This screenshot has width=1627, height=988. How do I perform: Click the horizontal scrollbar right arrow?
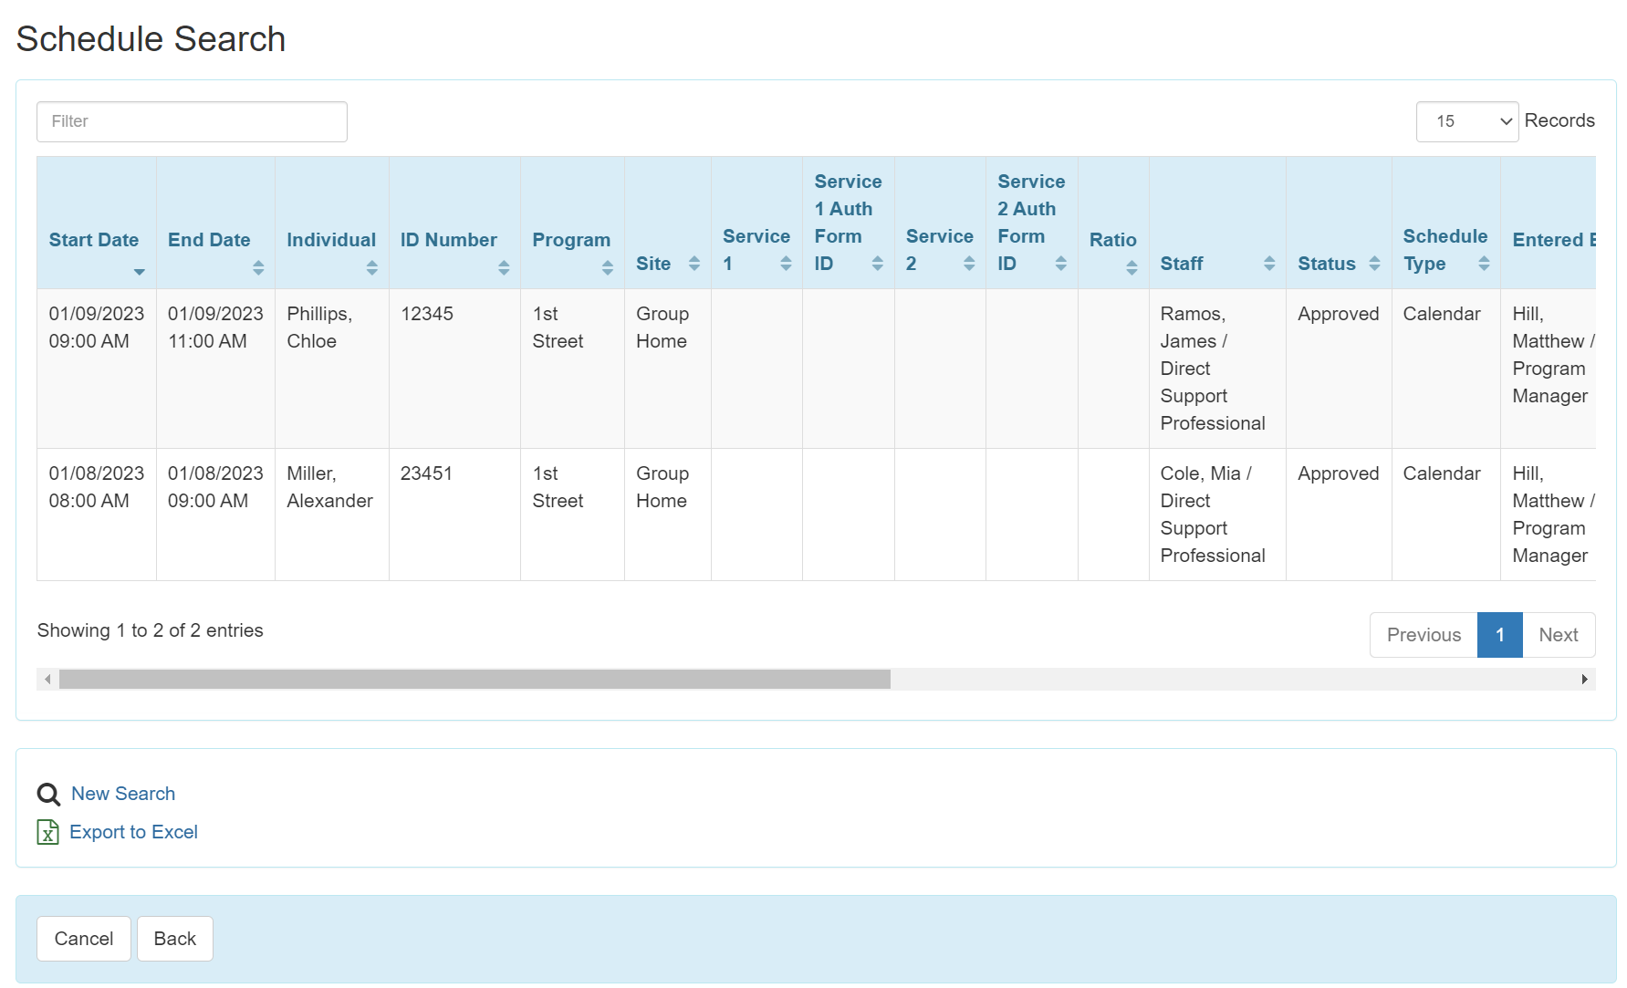tap(1585, 679)
